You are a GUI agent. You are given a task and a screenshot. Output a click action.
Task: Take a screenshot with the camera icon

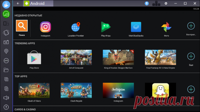pyautogui.click(x=6, y=42)
